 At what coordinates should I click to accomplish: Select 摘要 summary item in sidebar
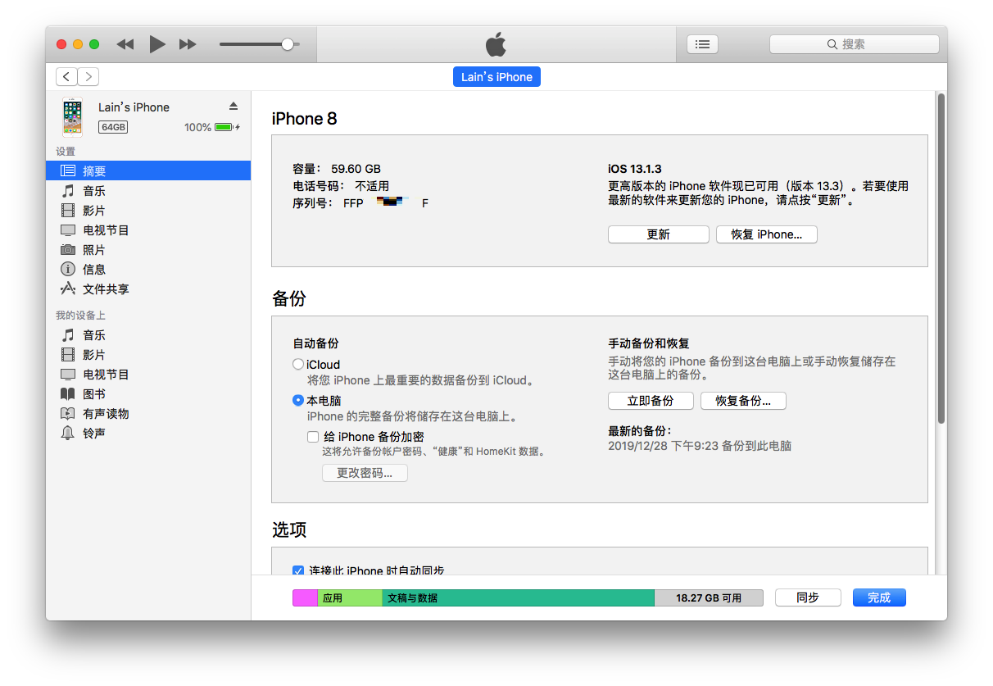click(94, 171)
